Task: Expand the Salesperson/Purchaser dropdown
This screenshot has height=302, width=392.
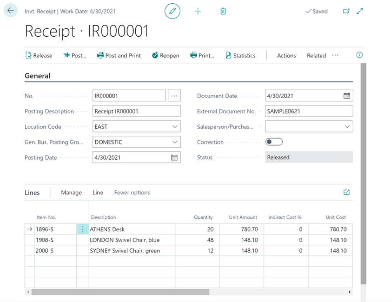Action: coord(347,127)
